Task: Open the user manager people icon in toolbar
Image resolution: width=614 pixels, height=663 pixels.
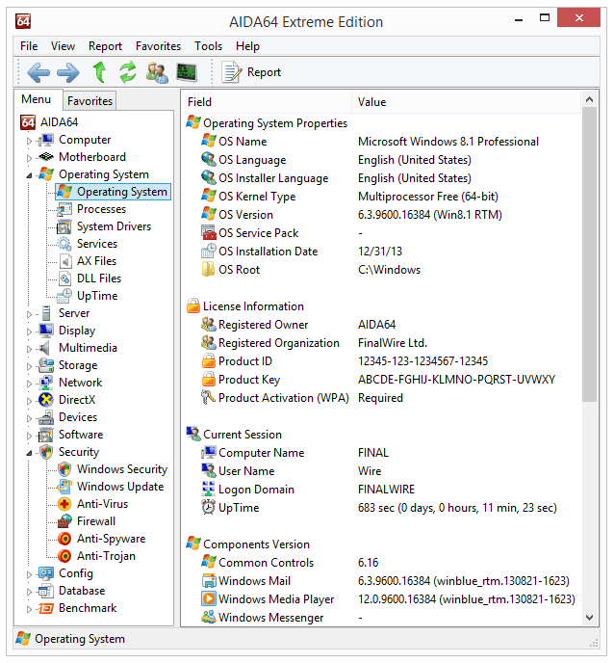Action: (157, 72)
